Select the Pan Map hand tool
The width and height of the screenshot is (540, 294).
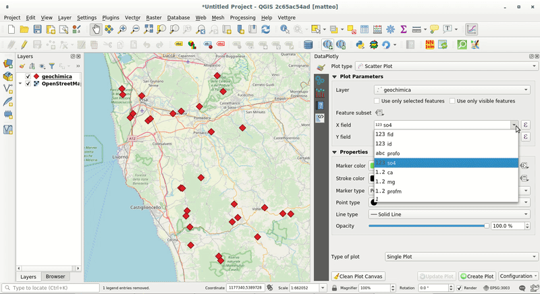click(95, 30)
